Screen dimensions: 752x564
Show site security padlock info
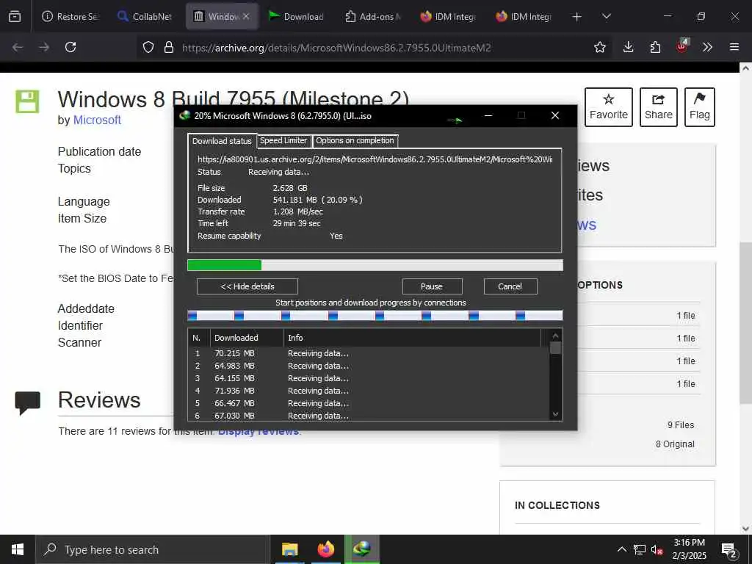click(x=169, y=47)
